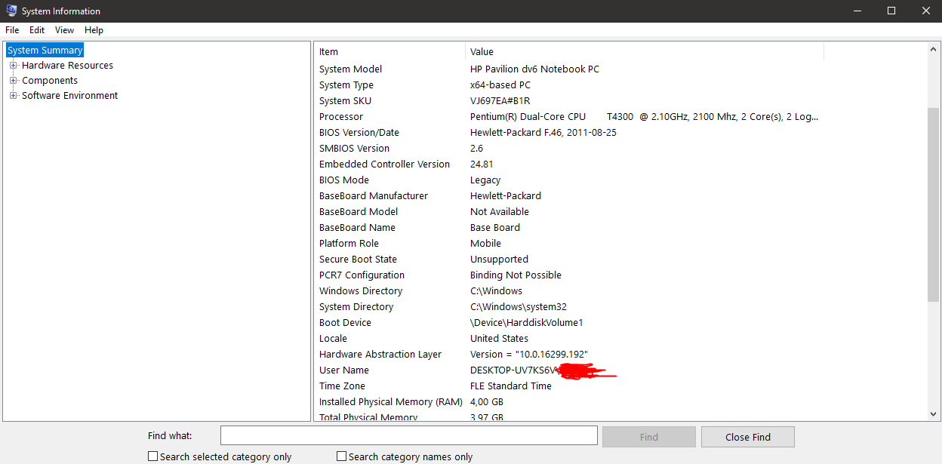
Task: Click the 'Version = "10.0.16299.192"' value
Action: (x=529, y=355)
